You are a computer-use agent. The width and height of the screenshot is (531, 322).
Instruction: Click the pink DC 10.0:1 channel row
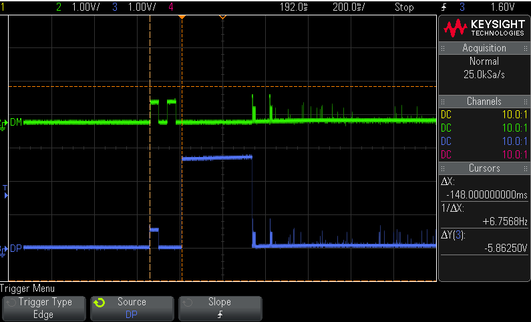point(484,155)
